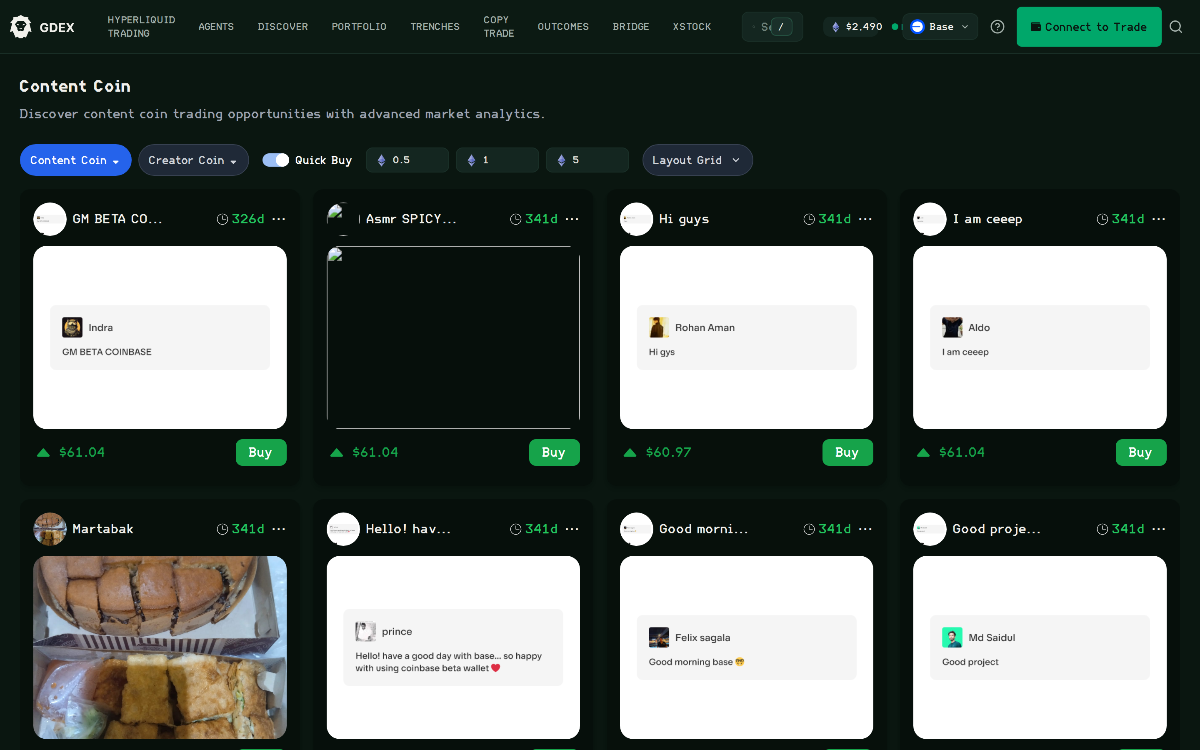The height and width of the screenshot is (750, 1200).
Task: Expand the Creator Coin dropdown
Action: (193, 160)
